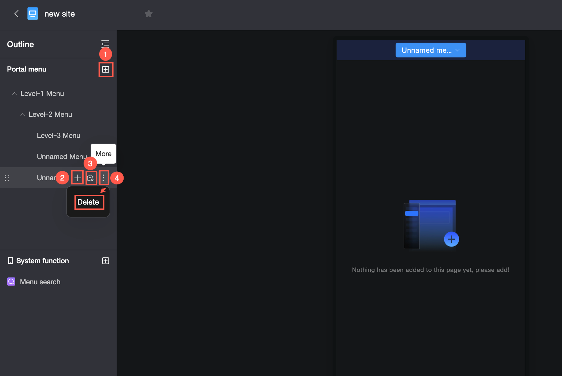
Task: Collapse the Level-1 Menu chevron
Action: 15,93
